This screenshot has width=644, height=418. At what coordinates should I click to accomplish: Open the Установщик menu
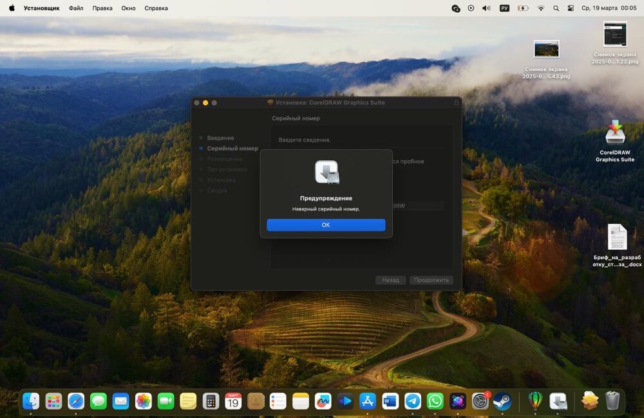(41, 8)
